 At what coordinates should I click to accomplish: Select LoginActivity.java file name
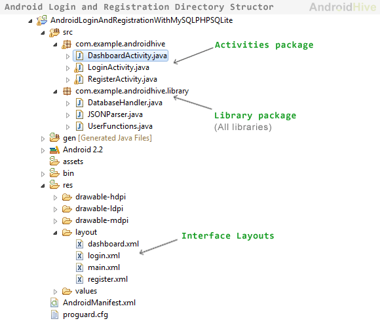(x=119, y=67)
